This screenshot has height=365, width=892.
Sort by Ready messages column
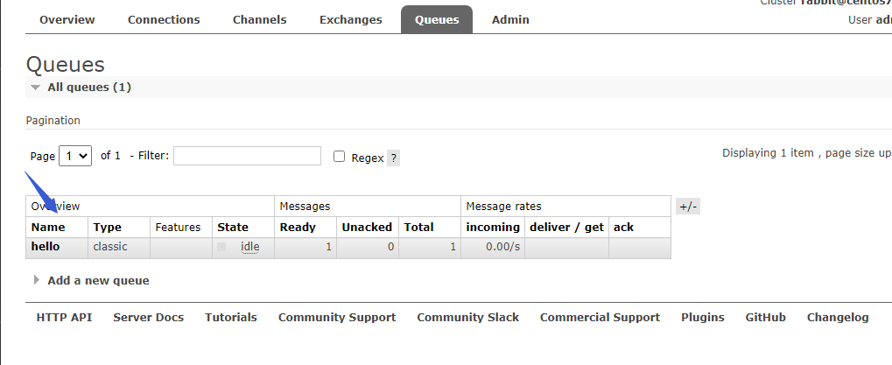click(298, 228)
